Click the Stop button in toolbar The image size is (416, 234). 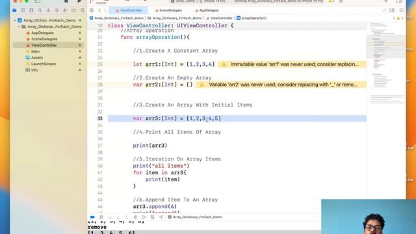[66, 1]
